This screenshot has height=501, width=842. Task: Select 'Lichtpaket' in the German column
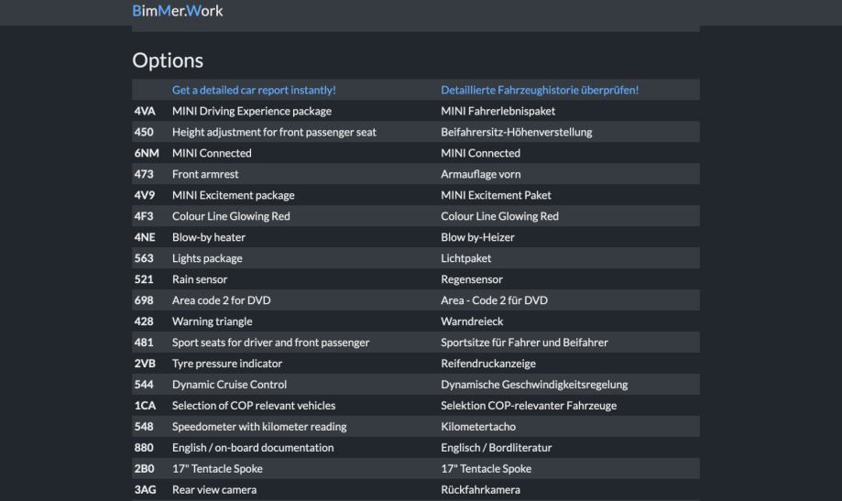click(x=467, y=258)
